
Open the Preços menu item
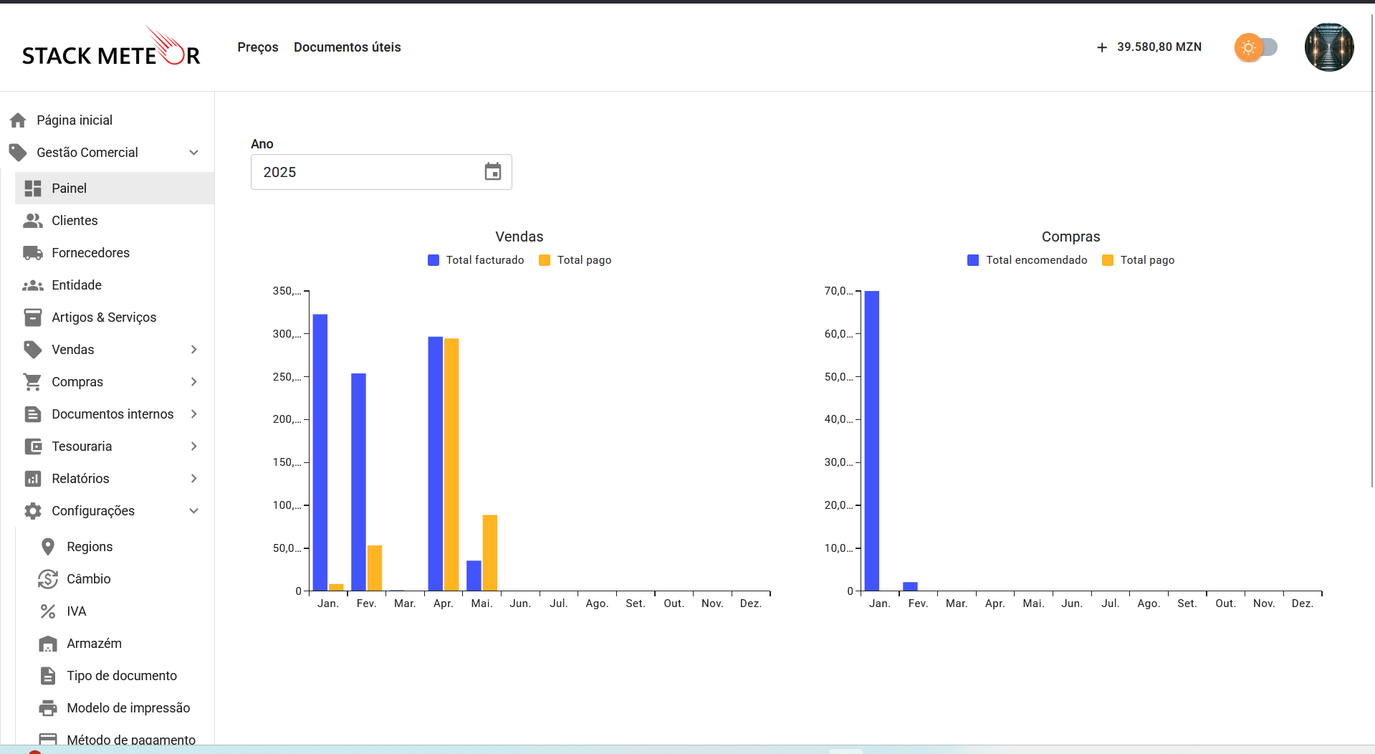coord(258,47)
